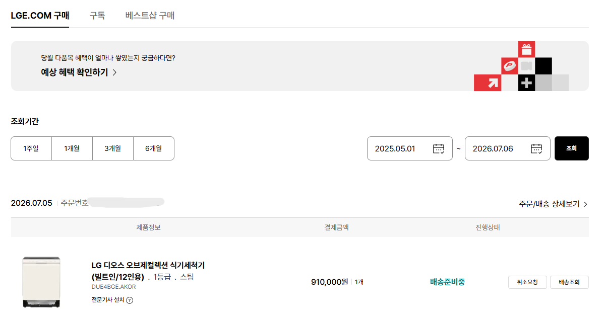Open the end date calendar icon
The image size is (603, 327).
536,148
